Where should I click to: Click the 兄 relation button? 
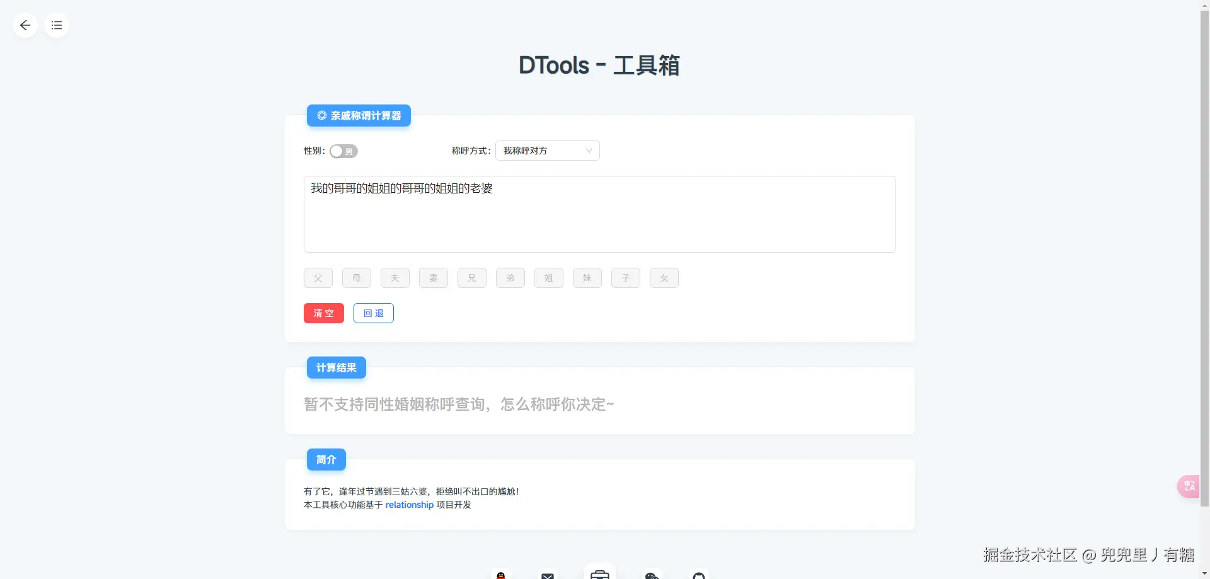coord(472,278)
